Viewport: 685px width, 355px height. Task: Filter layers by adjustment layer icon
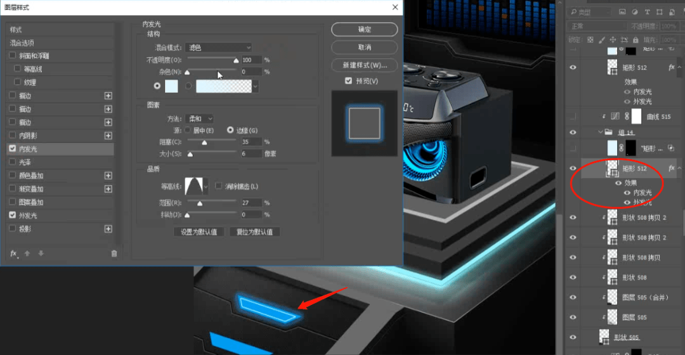pyautogui.click(x=635, y=12)
